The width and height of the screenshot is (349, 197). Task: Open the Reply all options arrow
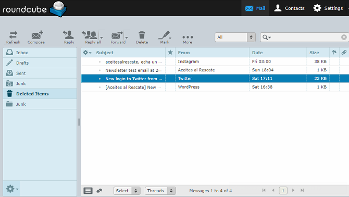click(x=102, y=38)
